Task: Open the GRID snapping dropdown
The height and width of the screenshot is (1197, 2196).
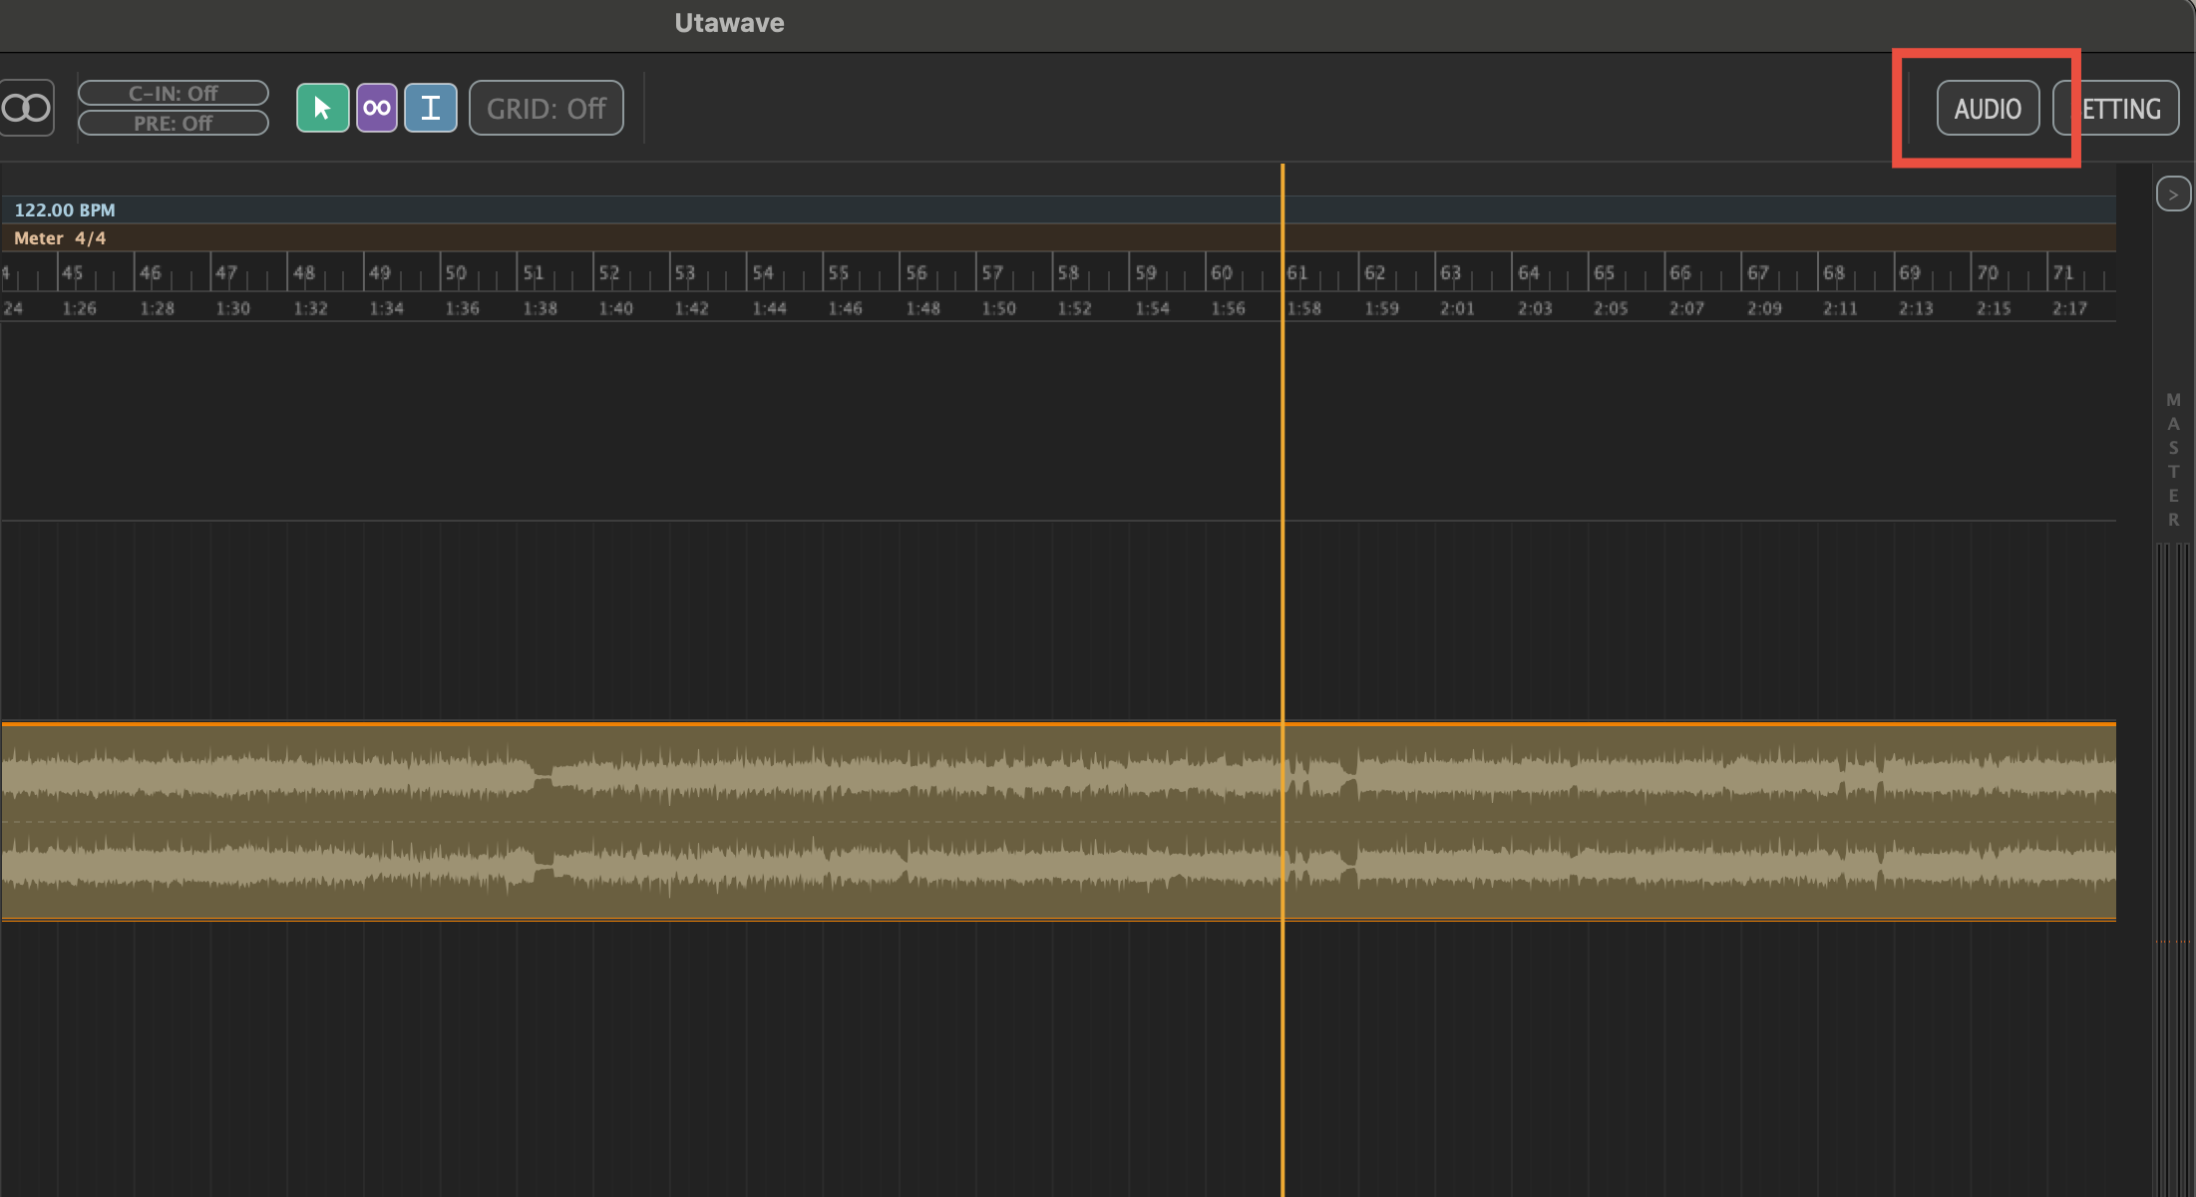Action: (547, 108)
